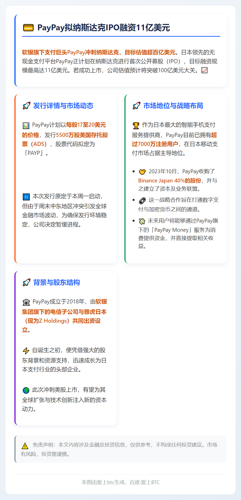
Task: Click the warning triangle icon in the disclaimer
Action: click(25, 446)
